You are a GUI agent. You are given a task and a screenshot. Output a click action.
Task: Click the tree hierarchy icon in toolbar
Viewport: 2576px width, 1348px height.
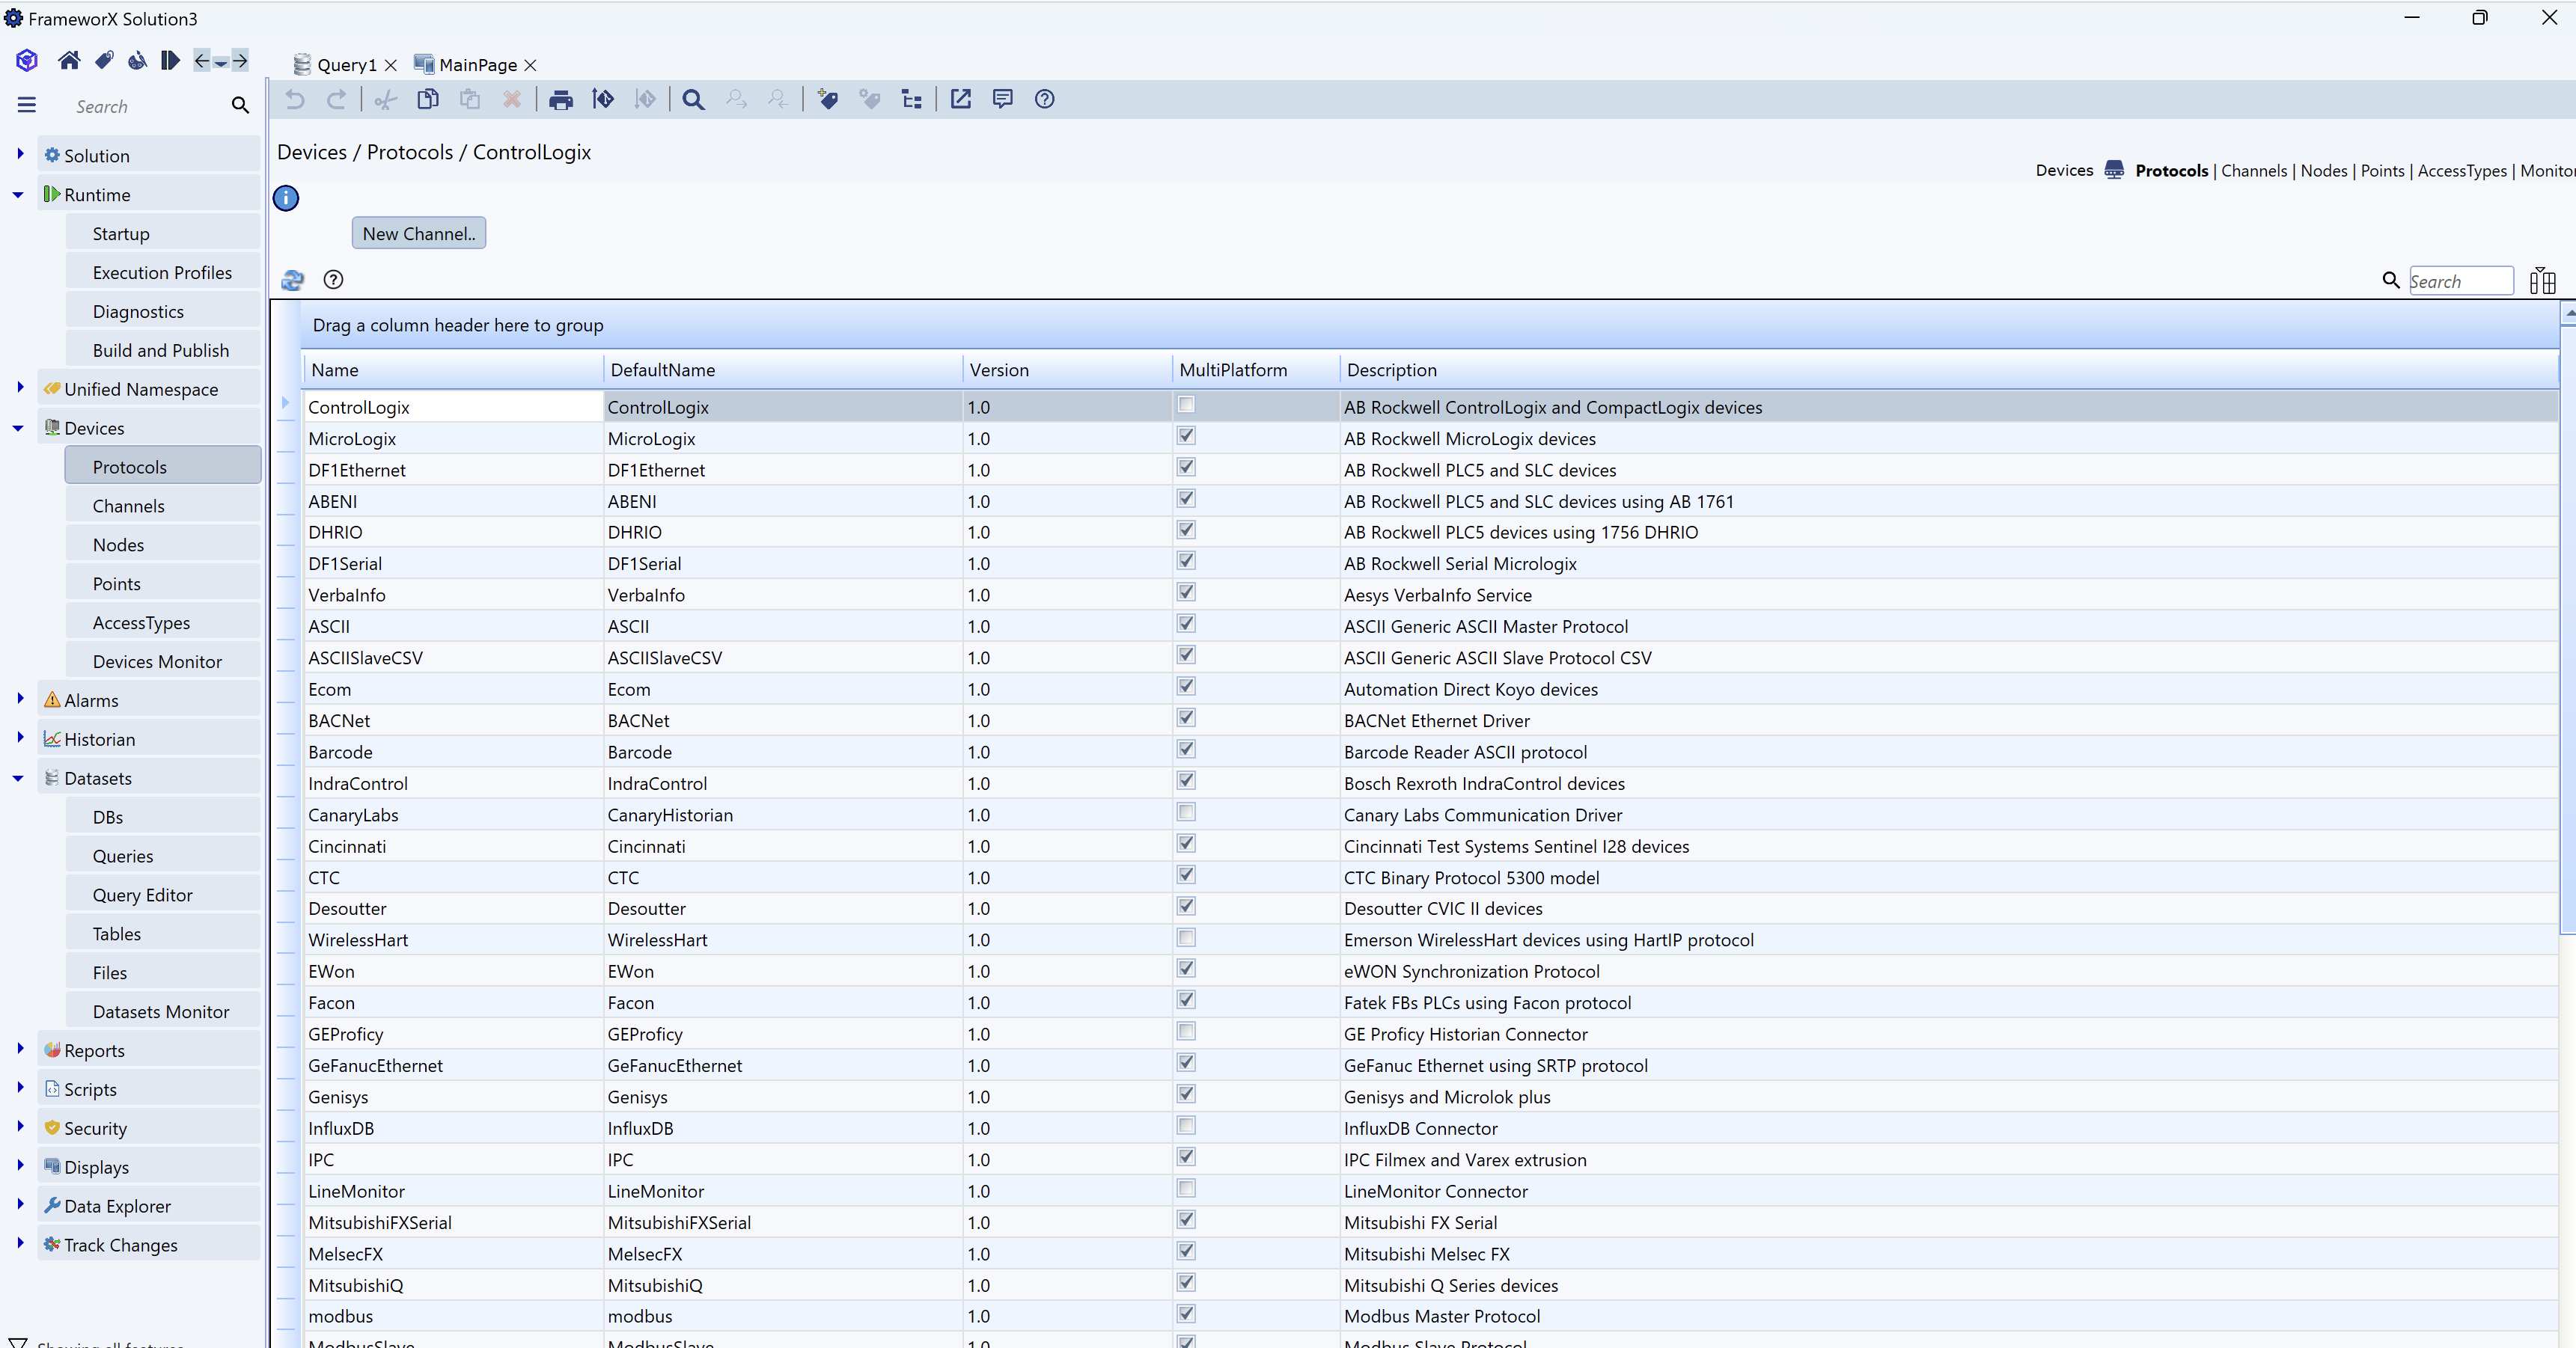[x=911, y=99]
